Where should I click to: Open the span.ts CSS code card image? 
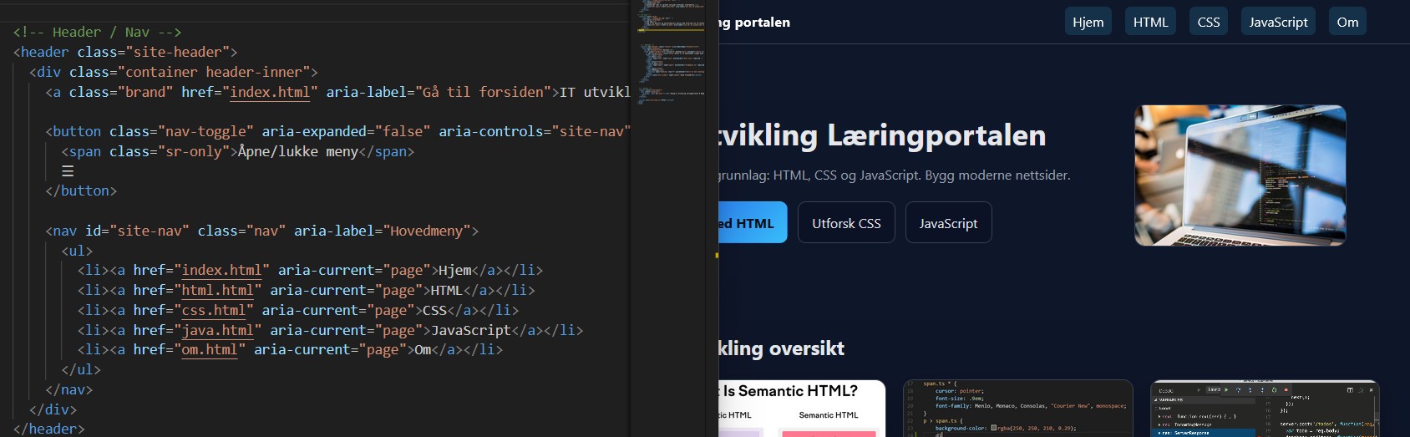[1018, 409]
